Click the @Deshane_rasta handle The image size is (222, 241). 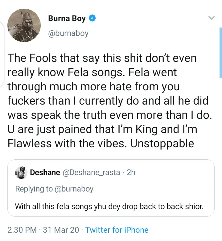tap(91, 172)
